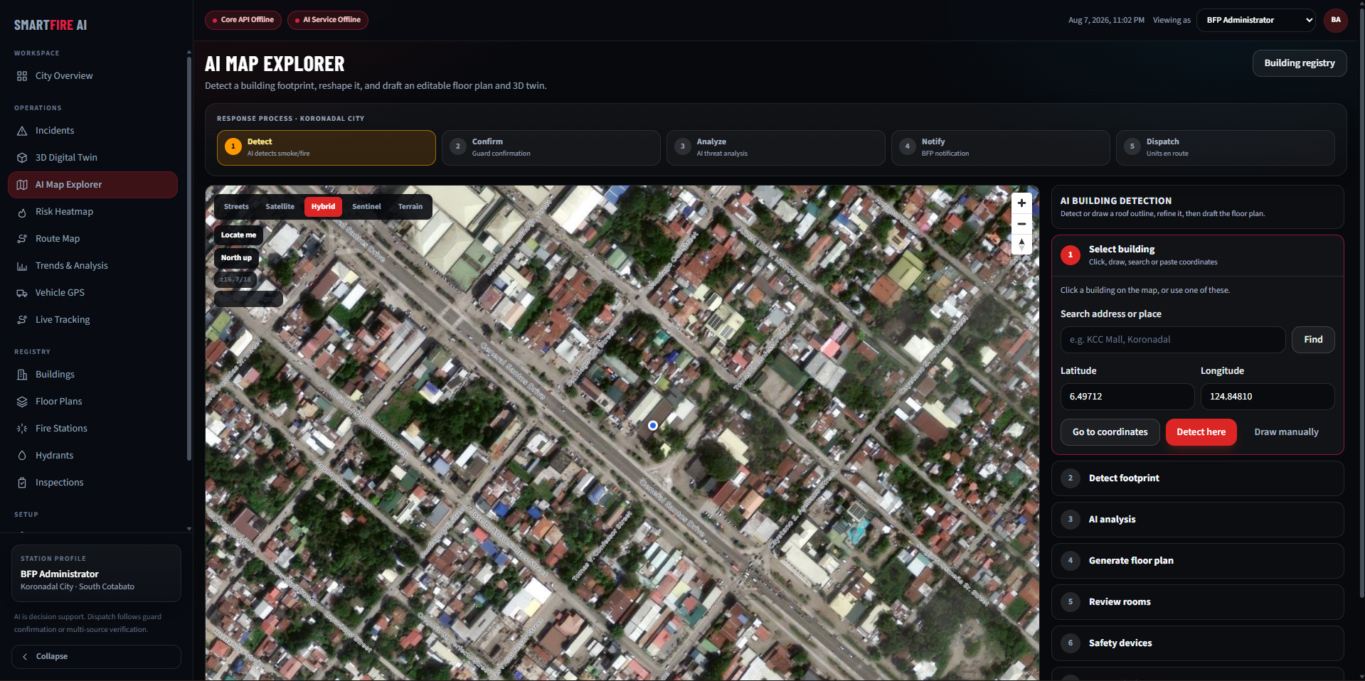Viewport: 1365px width, 681px height.
Task: Click the Find button
Action: click(1313, 340)
